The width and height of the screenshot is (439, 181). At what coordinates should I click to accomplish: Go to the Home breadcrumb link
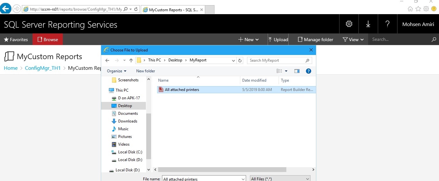pyautogui.click(x=11, y=68)
